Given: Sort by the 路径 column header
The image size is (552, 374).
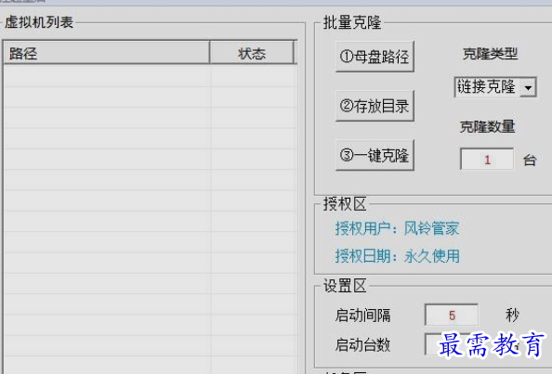Looking at the screenshot, I should [x=106, y=53].
